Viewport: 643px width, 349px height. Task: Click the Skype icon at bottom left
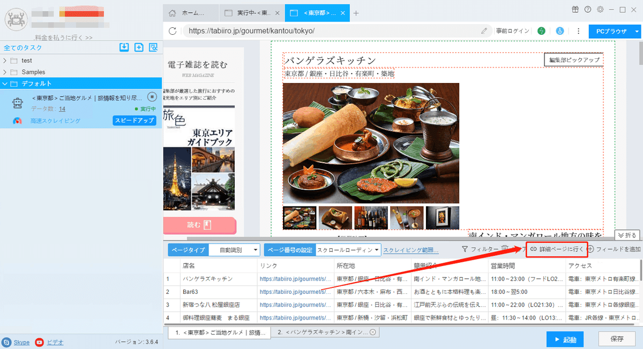tap(7, 342)
